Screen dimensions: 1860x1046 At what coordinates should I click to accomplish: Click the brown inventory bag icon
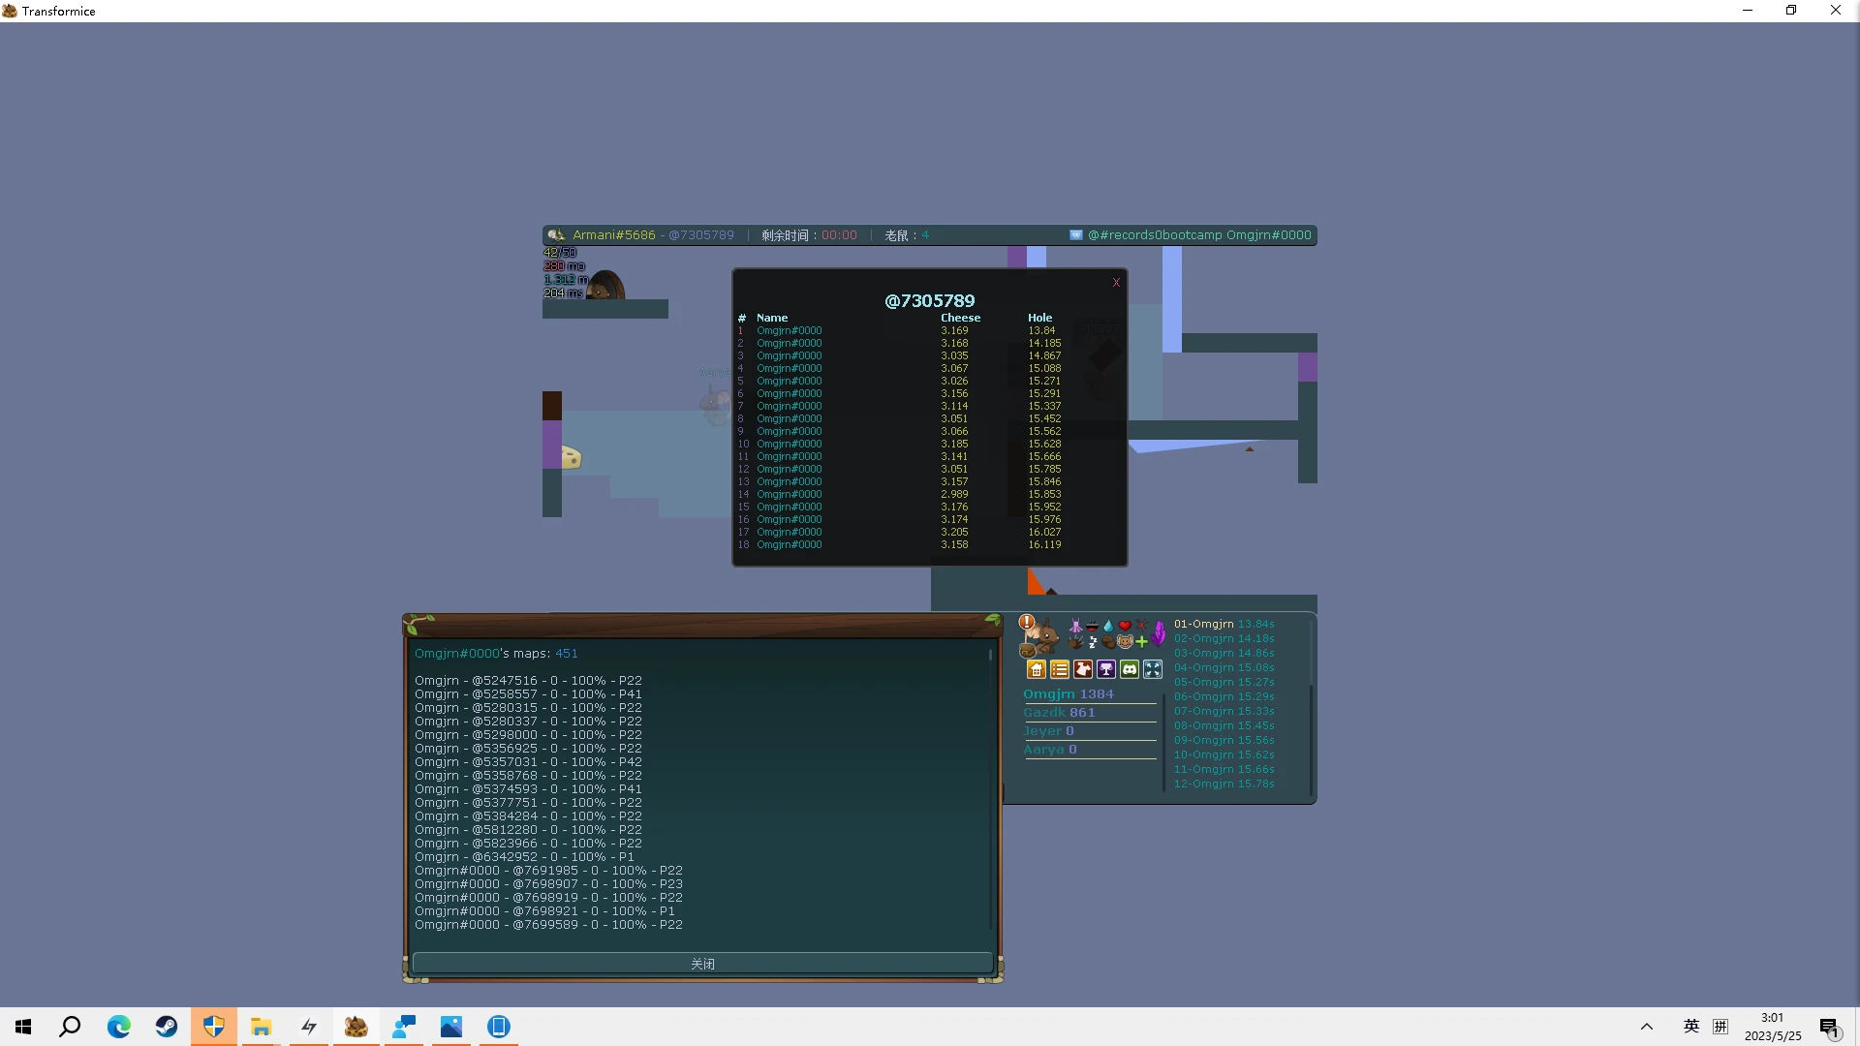(1027, 650)
